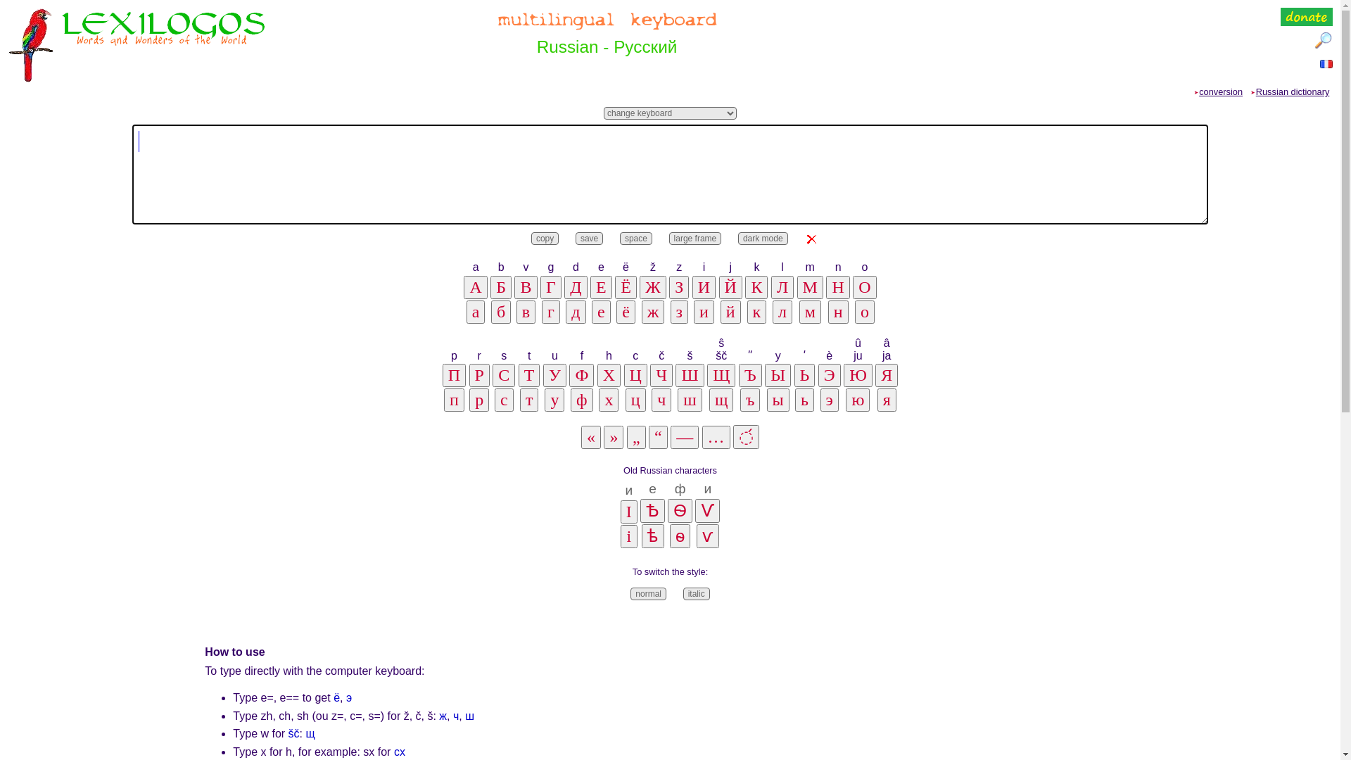Viewport: 1351px width, 760px height.
Task: Click the 'multilingual keyboard' title
Action: [x=607, y=20]
